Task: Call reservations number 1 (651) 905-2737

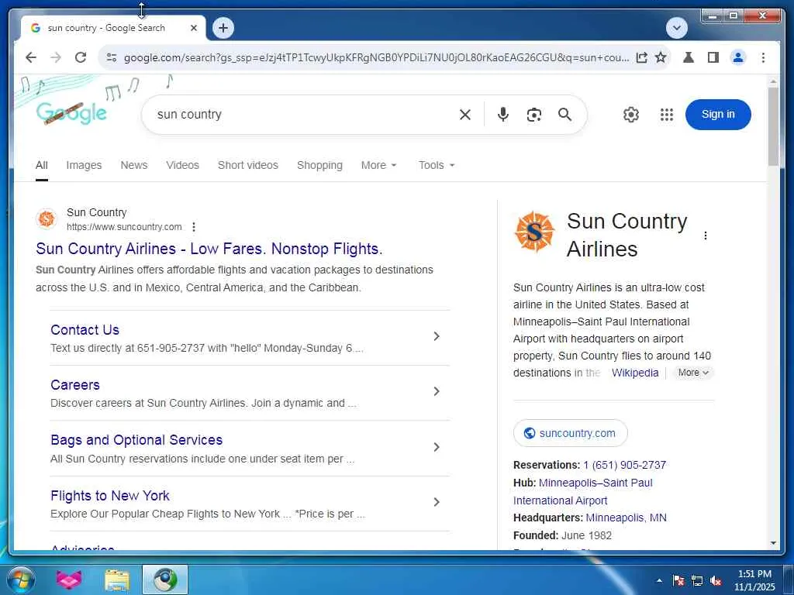Action: (624, 465)
